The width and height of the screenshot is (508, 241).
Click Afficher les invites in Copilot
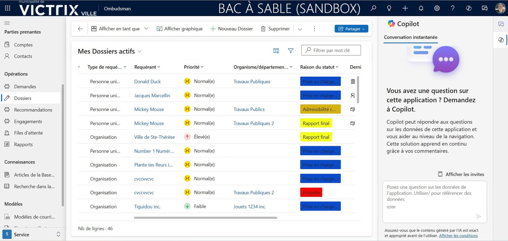click(x=461, y=174)
